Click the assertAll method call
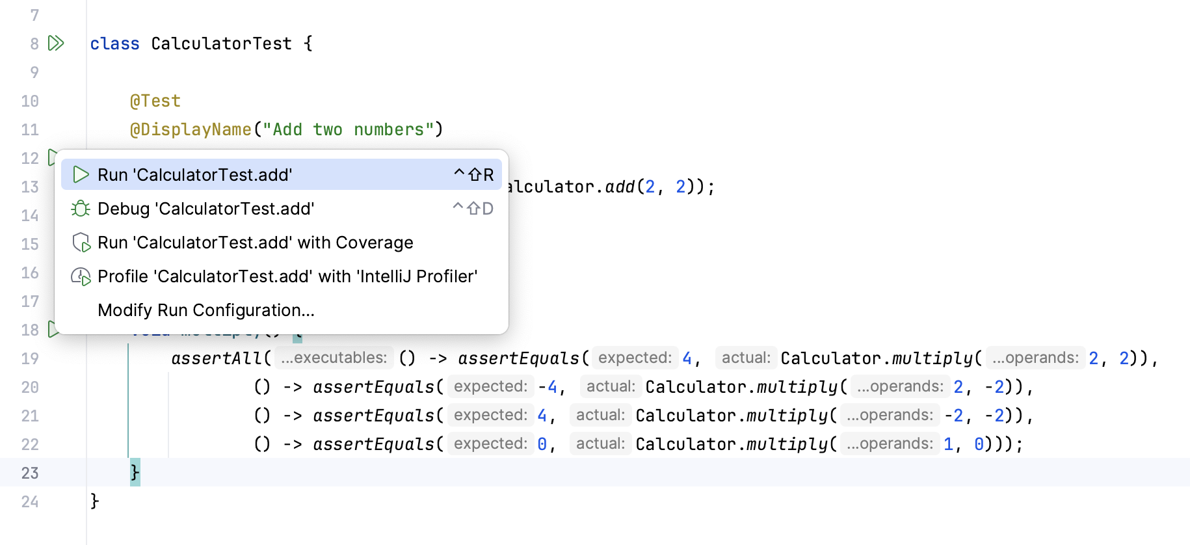The width and height of the screenshot is (1190, 545). click(x=217, y=358)
